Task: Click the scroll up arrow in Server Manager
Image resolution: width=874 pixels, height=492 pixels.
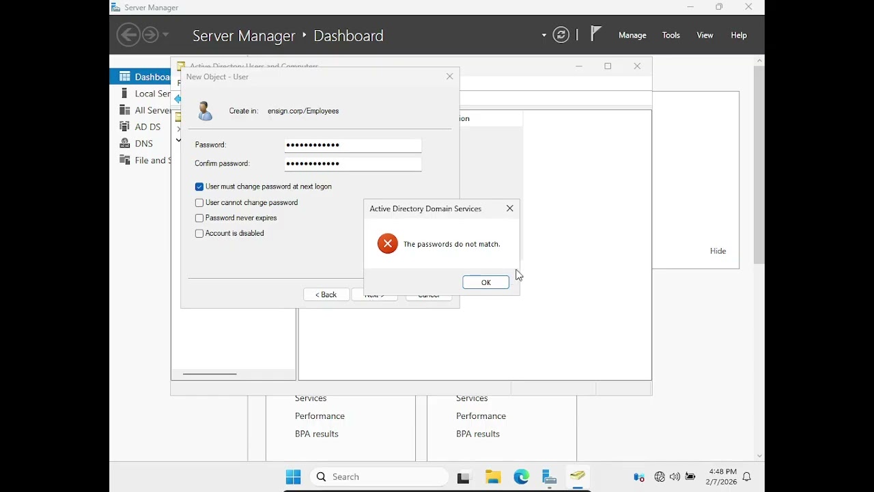Action: 759,61
